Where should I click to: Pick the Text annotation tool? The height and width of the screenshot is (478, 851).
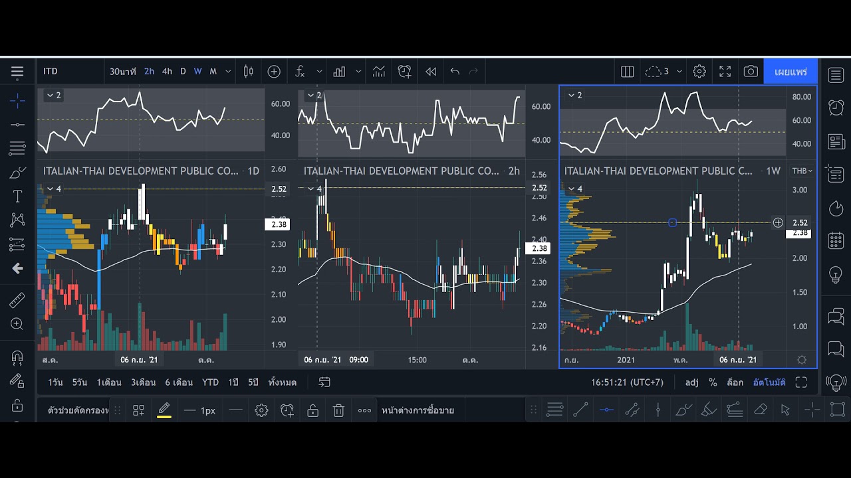tap(17, 196)
